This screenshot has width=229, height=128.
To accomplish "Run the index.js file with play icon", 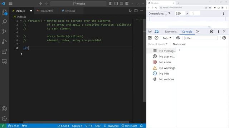I will click(130, 11).
